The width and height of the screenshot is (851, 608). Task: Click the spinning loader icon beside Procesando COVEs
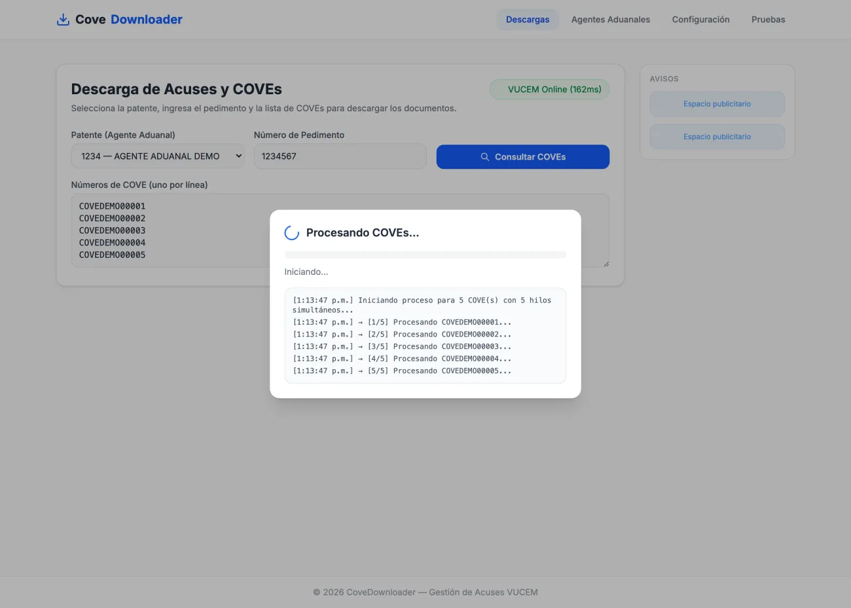click(x=292, y=233)
